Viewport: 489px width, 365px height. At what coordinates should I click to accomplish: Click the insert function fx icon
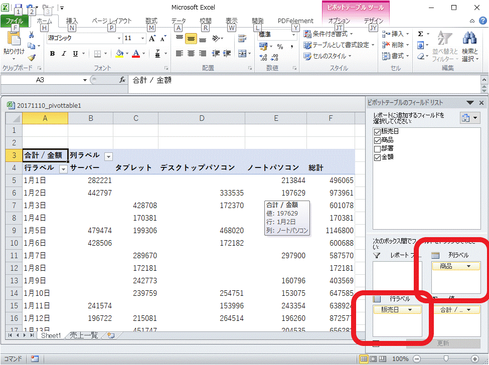click(x=122, y=80)
